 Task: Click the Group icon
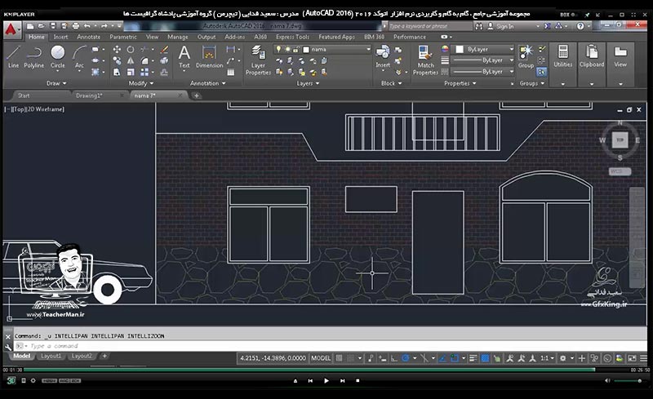pos(526,56)
